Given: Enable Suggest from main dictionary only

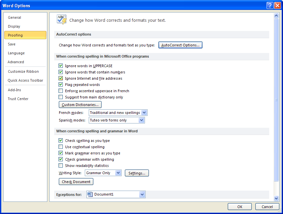Looking at the screenshot, I should (x=60, y=97).
